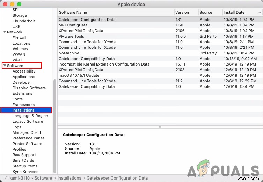Click the help question mark icon
Viewport: 263px width, 182px height.
5,178
